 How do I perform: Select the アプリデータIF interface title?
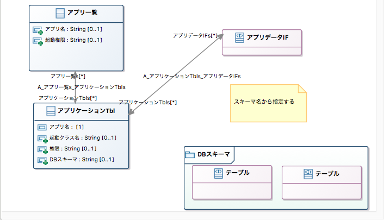[268, 37]
